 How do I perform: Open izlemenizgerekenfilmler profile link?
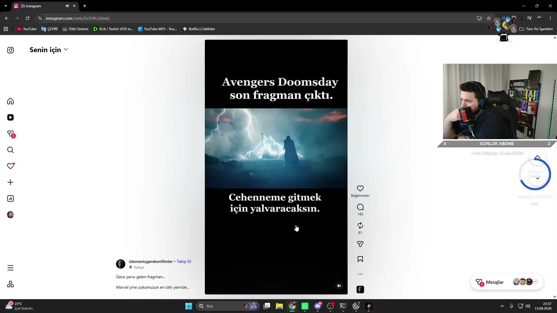151,261
